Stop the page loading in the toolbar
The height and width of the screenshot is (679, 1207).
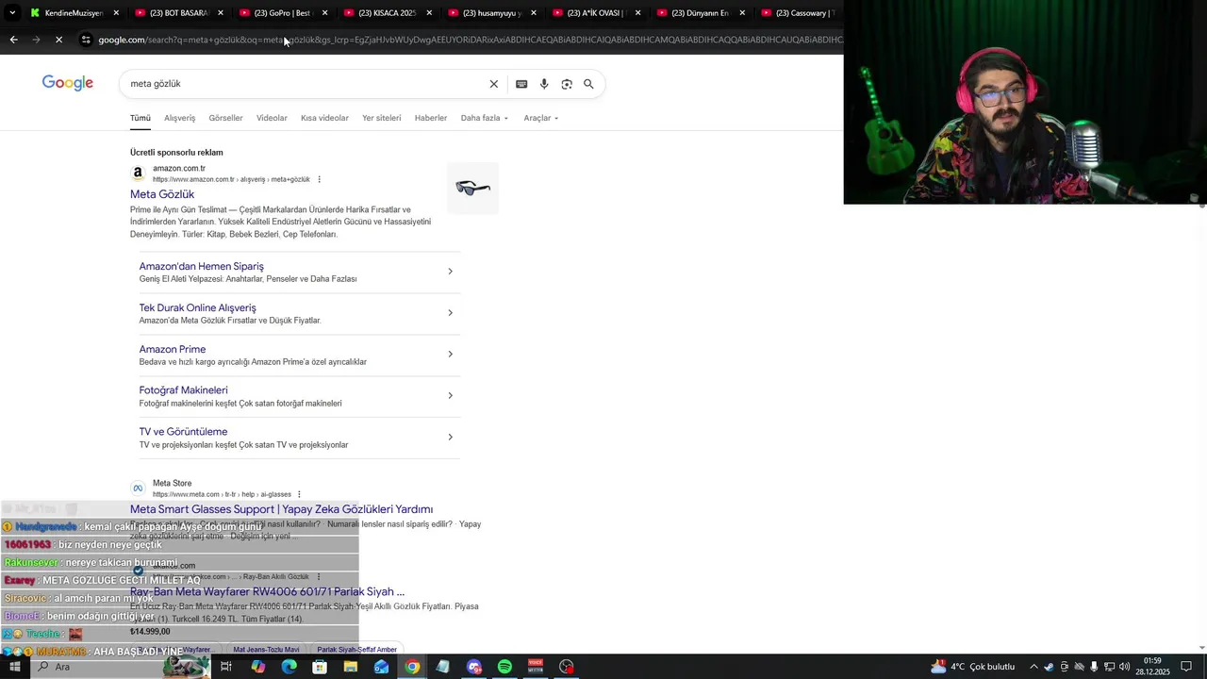[x=58, y=40]
